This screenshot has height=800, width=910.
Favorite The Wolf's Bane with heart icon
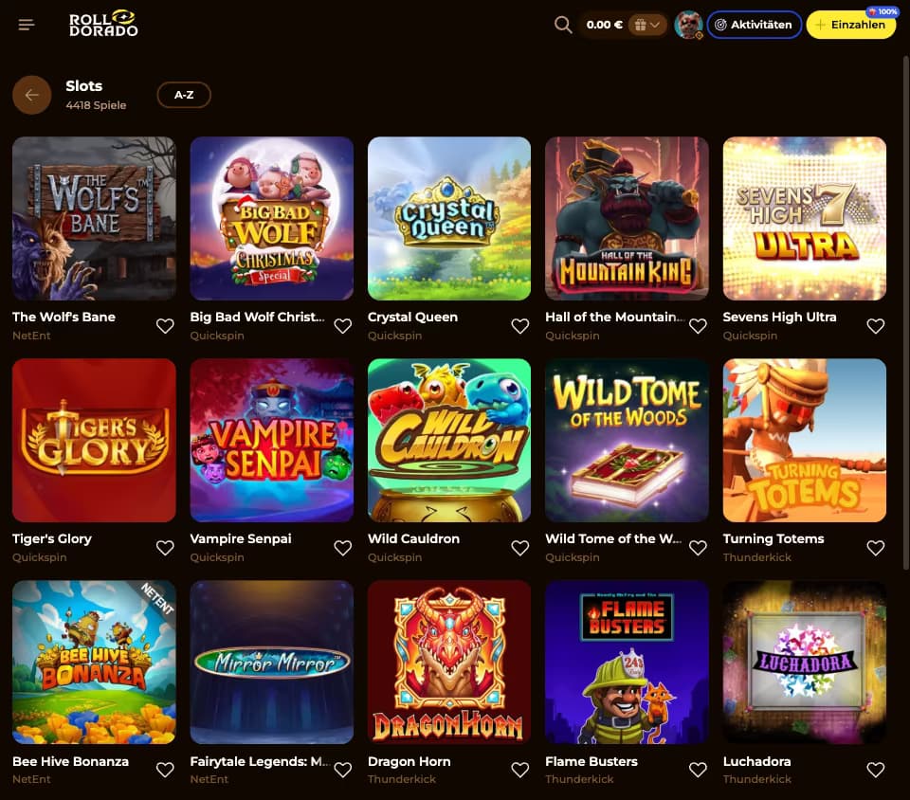click(165, 326)
